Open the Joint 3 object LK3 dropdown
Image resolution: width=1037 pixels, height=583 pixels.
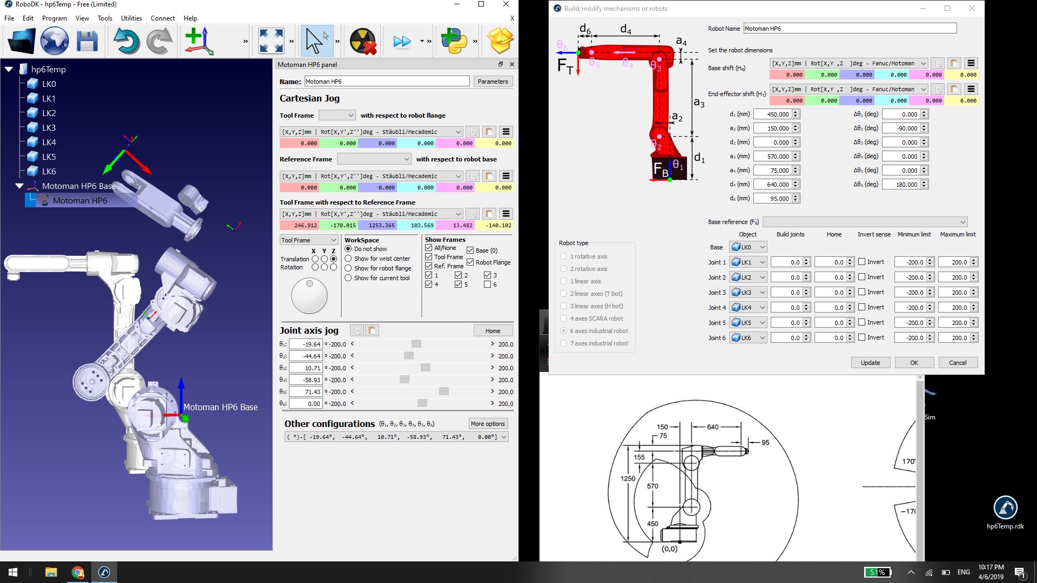coord(748,293)
